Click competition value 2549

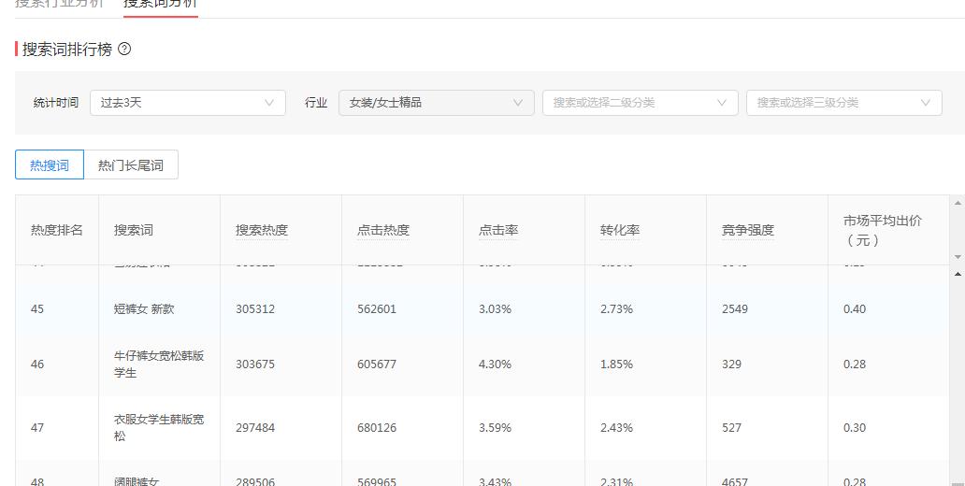pos(735,308)
